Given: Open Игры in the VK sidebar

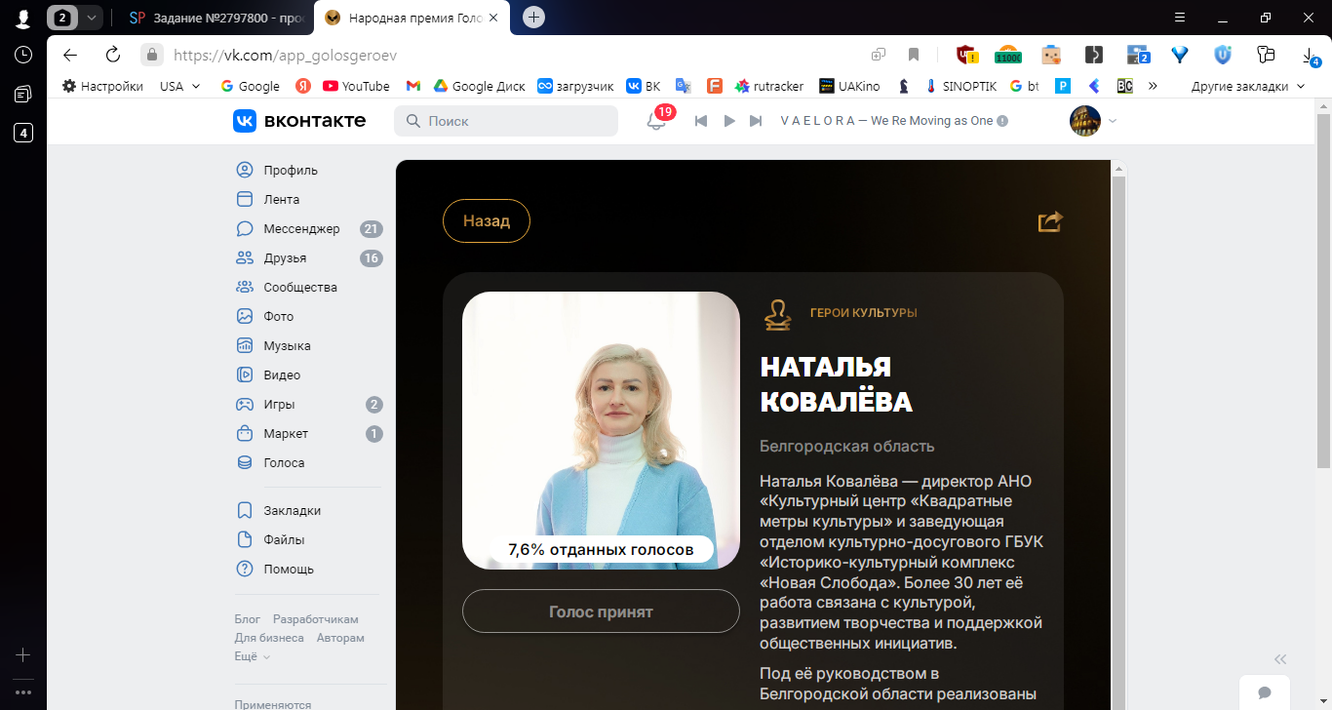Looking at the screenshot, I should 279,405.
